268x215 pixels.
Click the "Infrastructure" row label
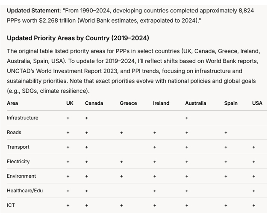[22, 118]
